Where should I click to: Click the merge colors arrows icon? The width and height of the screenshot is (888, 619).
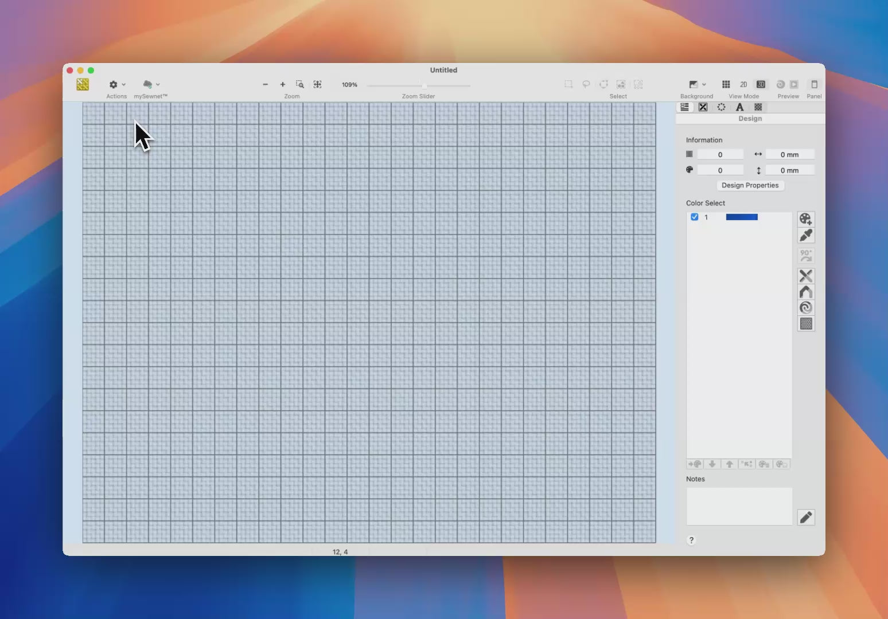[746, 464]
